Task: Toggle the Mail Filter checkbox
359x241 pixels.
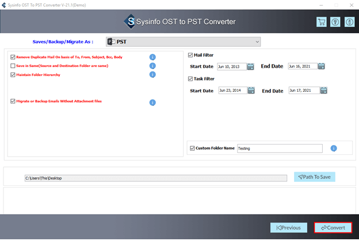Action: pos(190,55)
